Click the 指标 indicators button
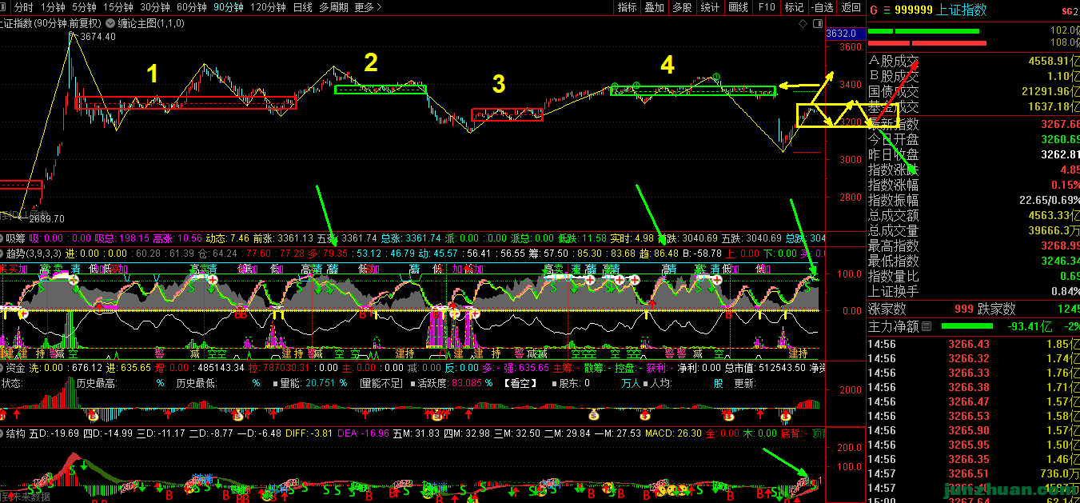1080x503 pixels. [x=628, y=7]
